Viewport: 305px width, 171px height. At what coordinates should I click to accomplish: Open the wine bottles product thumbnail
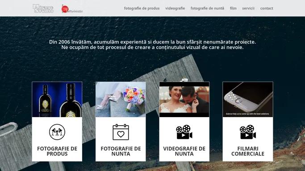pos(57,99)
